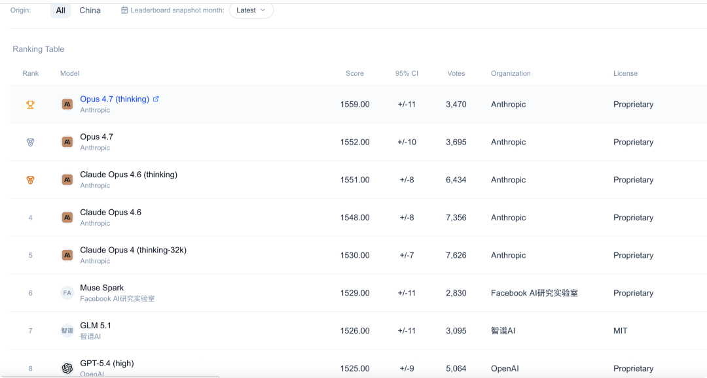Click rank number 6
This screenshot has width=707, height=378.
click(30, 293)
